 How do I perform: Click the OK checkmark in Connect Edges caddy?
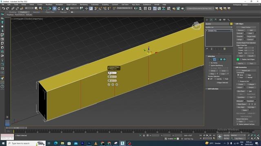[x=109, y=85]
